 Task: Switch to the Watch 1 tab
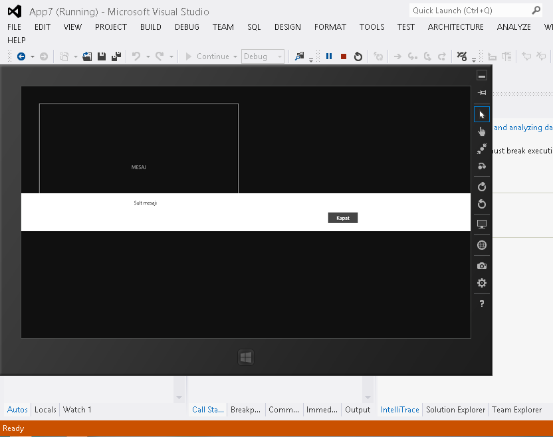click(x=77, y=410)
